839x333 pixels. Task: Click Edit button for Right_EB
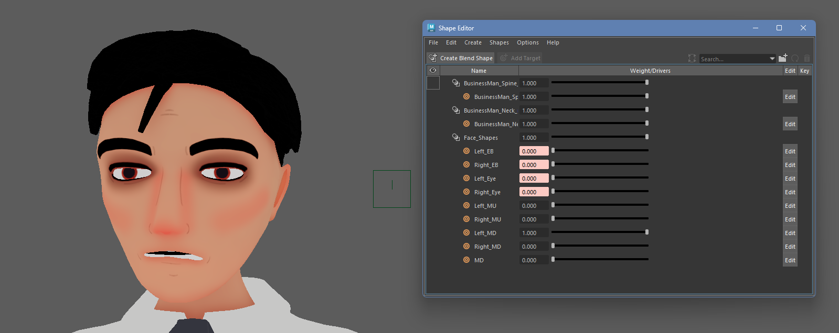pos(790,164)
